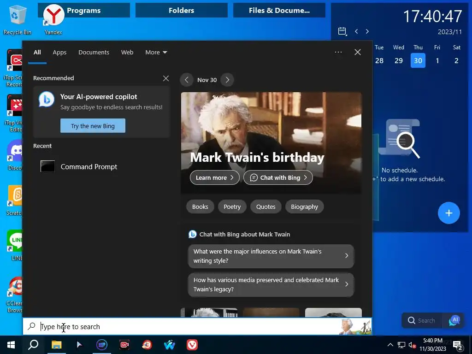Click the muted volume tray icon

412,345
